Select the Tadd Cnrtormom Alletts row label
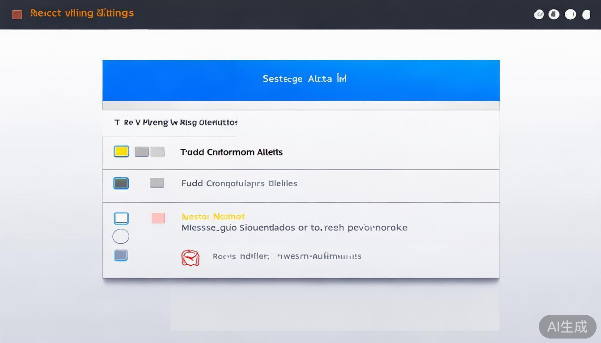The height and width of the screenshot is (343, 601). tap(231, 152)
